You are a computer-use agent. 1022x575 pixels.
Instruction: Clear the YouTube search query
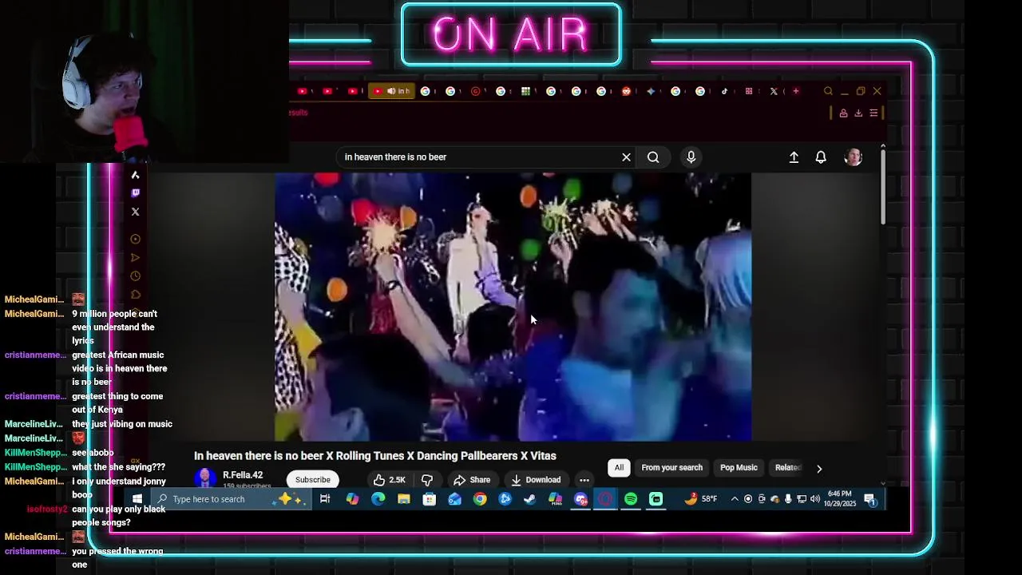(x=627, y=157)
